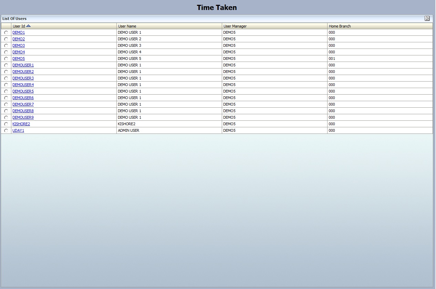Click the DEMOUSER9 link
This screenshot has height=289, width=436.
(x=23, y=117)
